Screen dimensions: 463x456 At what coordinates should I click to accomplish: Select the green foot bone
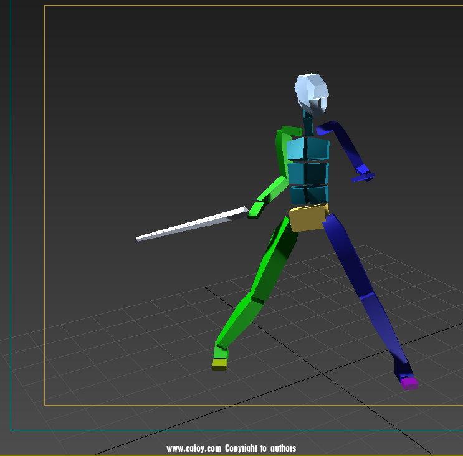221,352
